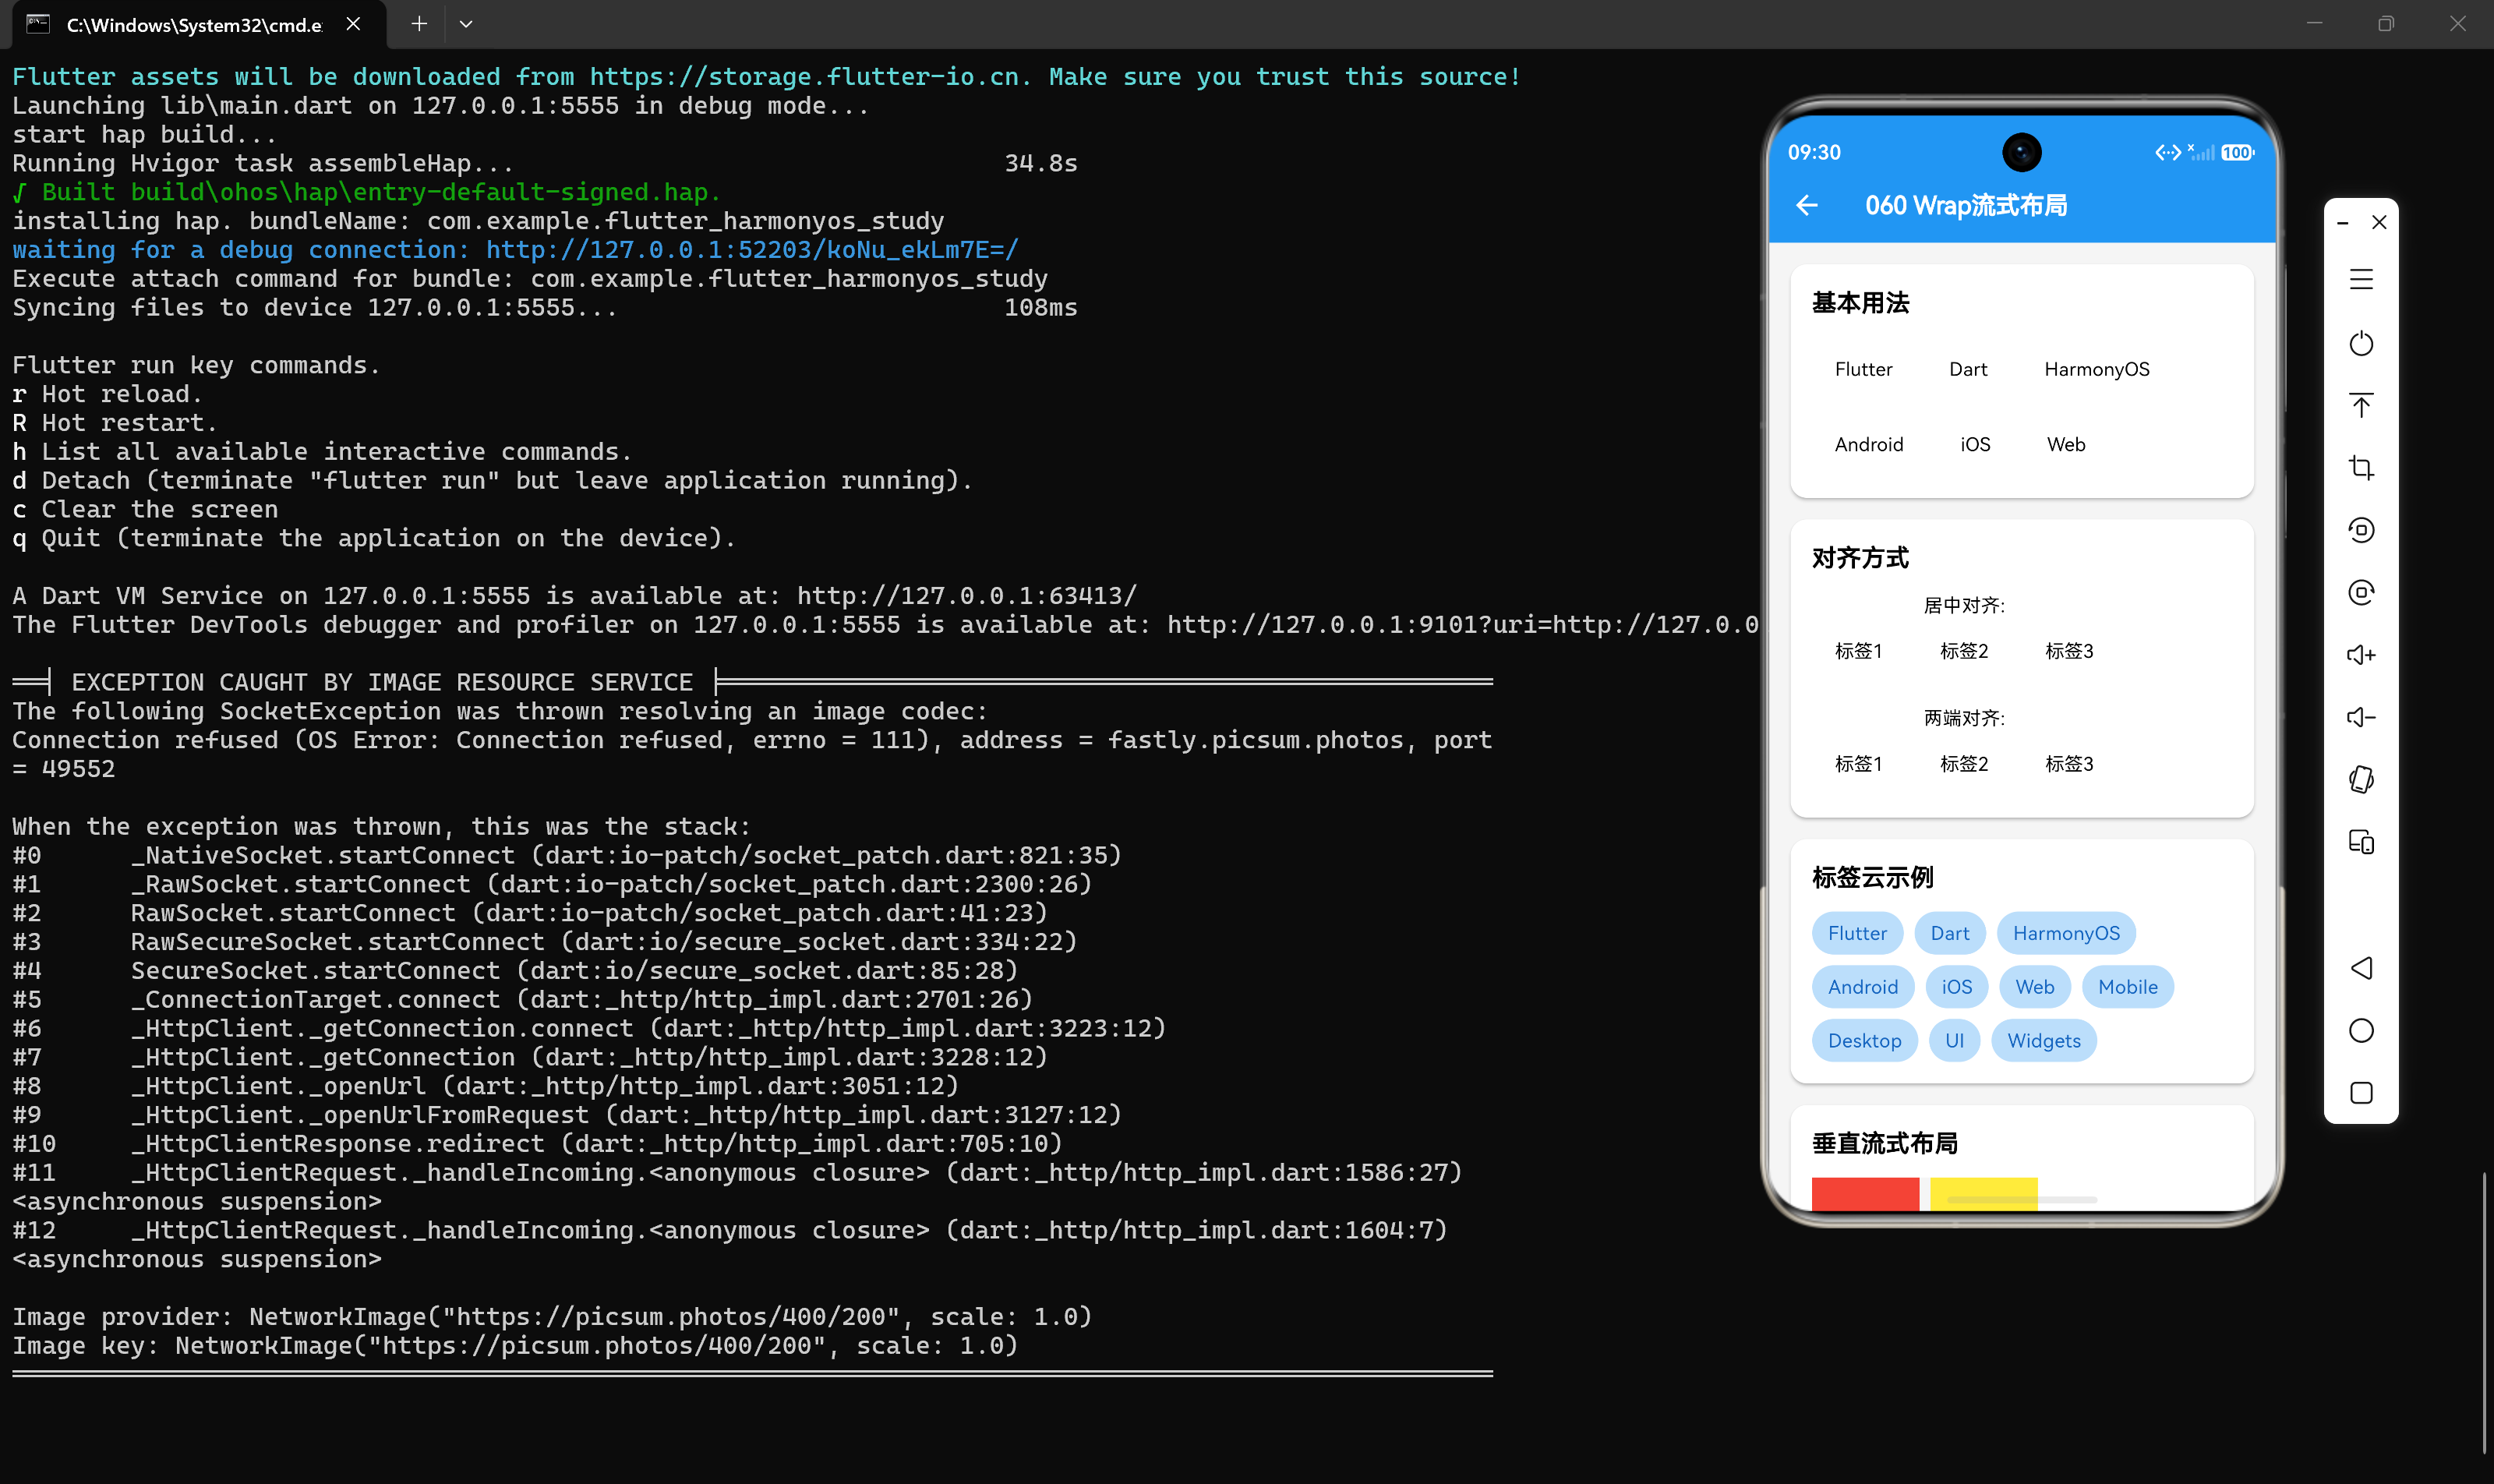
Task: Click the circular arrow icon with square center
Action: (x=2361, y=530)
